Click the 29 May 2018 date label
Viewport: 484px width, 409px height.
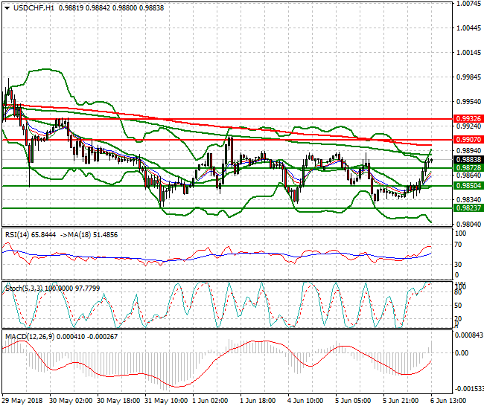(x=22, y=401)
